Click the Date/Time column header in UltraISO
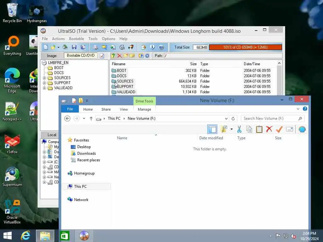The height and width of the screenshot is (242, 323). pyautogui.click(x=252, y=64)
